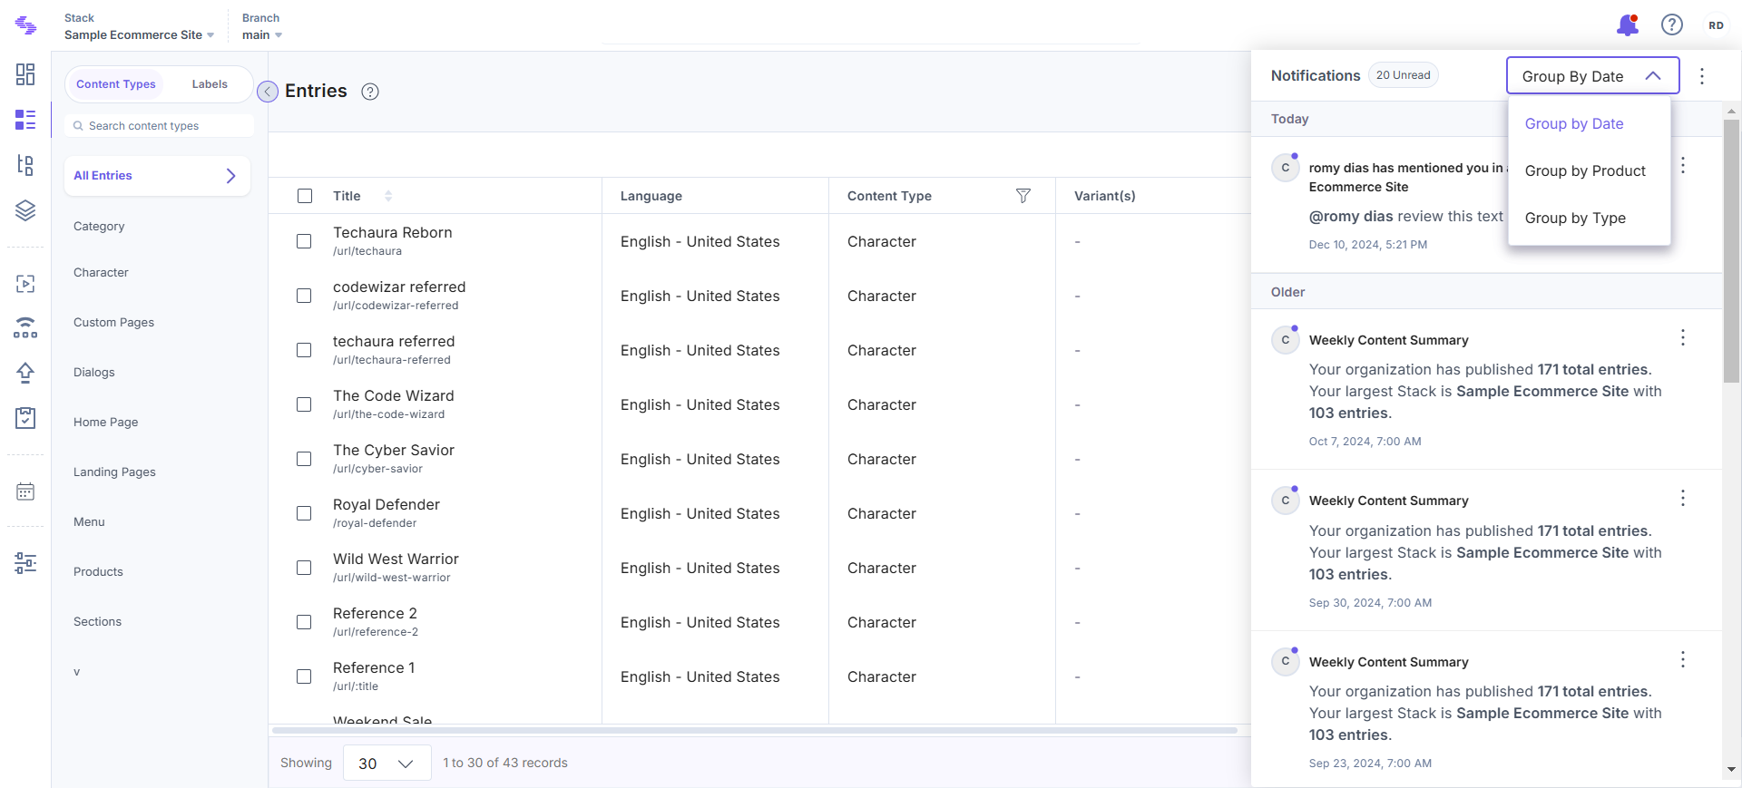Open the Tasks clipboard icon in left rail
This screenshot has width=1742, height=788.
point(25,417)
